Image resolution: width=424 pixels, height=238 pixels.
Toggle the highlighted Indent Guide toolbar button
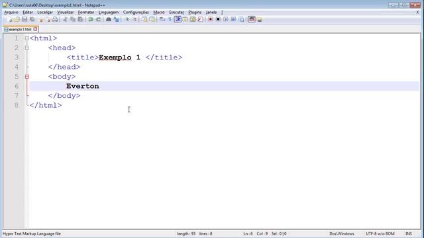178,19
